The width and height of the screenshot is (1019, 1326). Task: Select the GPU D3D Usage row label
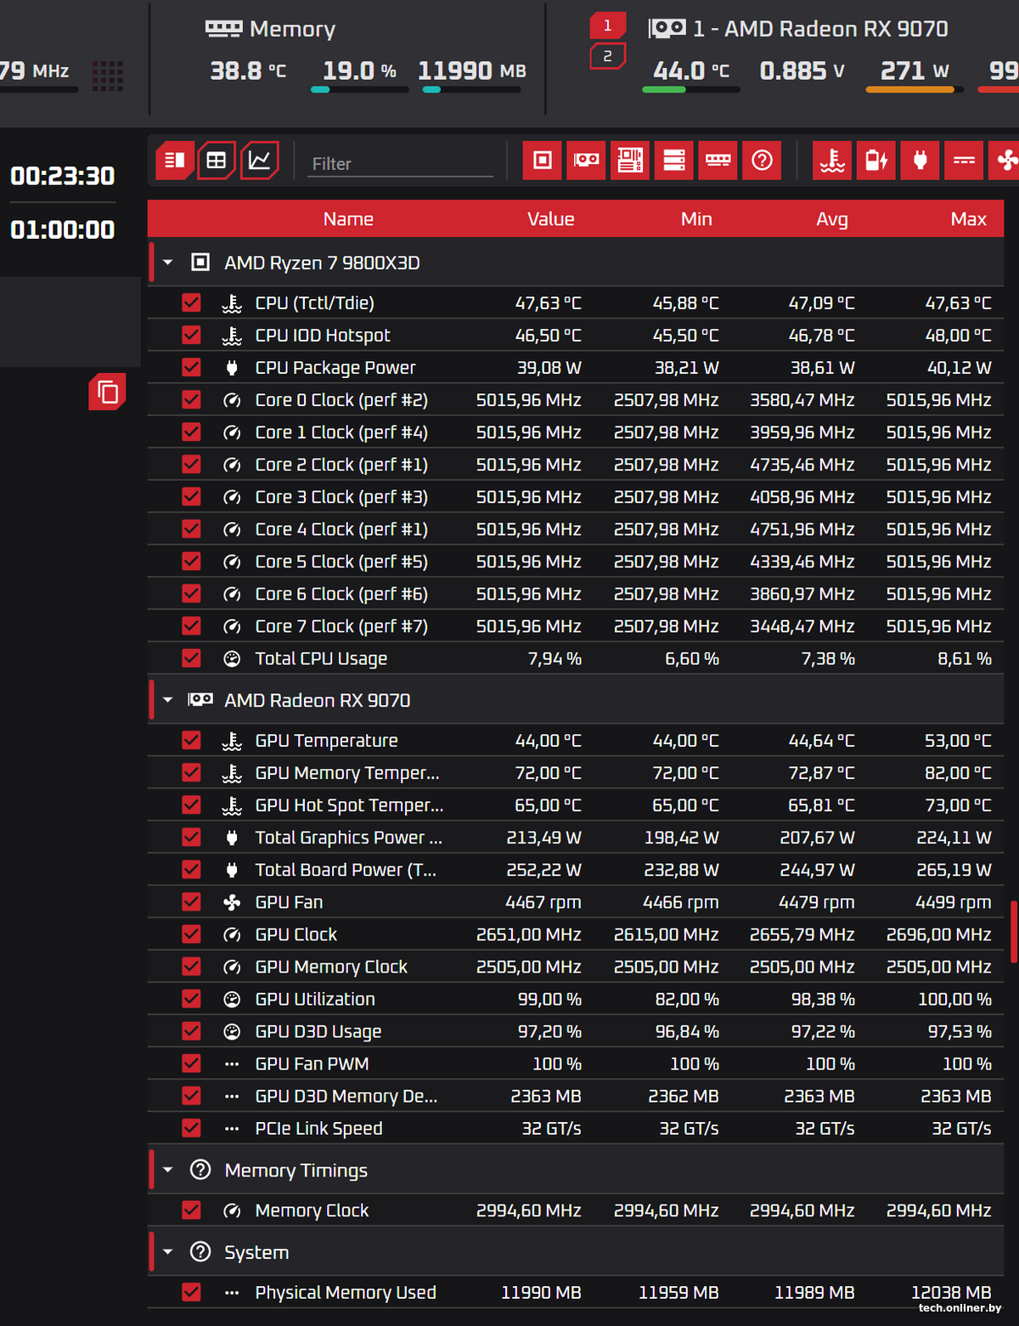[318, 1030]
